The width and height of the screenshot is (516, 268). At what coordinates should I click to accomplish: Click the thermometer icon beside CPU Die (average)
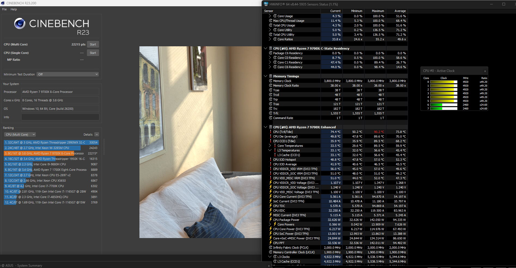pos(271,136)
